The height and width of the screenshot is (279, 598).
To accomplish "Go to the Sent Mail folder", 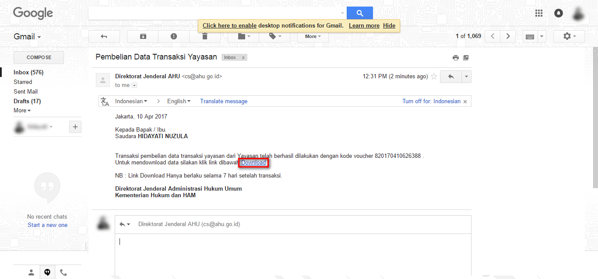I will tap(25, 91).
